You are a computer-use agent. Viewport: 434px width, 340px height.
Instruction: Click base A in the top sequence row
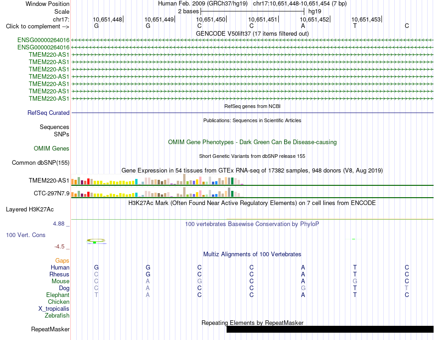click(x=303, y=26)
